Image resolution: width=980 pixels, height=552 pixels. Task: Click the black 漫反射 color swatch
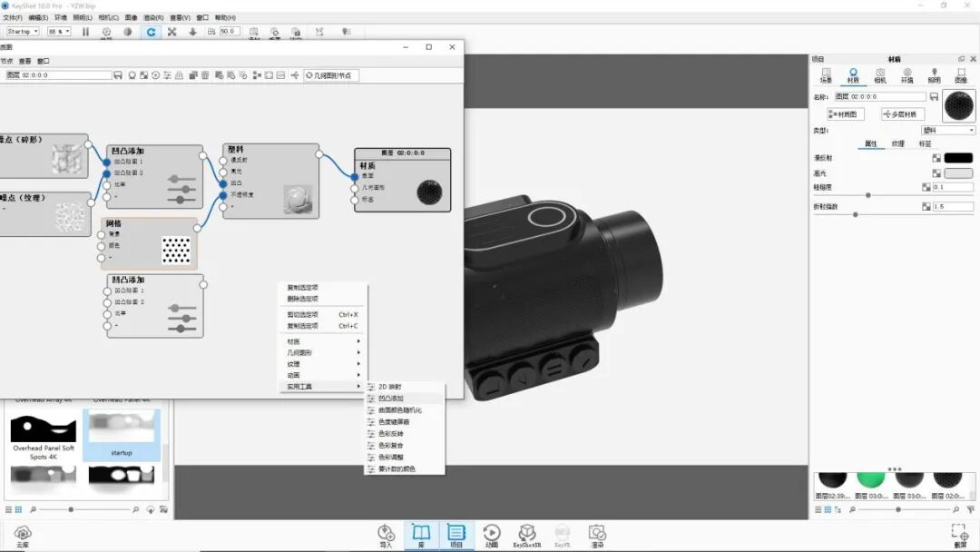(956, 156)
